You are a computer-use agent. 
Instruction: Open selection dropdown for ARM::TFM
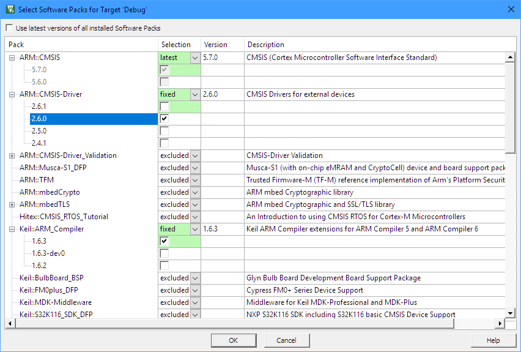point(196,180)
